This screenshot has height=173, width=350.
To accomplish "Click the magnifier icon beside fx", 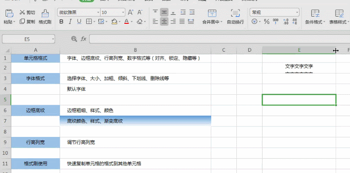I will (x=74, y=39).
